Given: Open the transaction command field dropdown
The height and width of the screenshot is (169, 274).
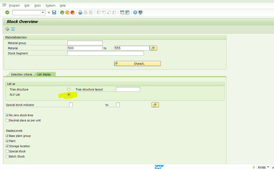Looking at the screenshot, I should pos(43,12).
